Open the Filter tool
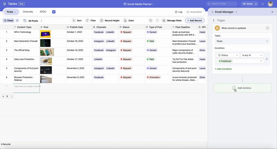The width and height of the screenshot is (277, 149). pos(90,20)
